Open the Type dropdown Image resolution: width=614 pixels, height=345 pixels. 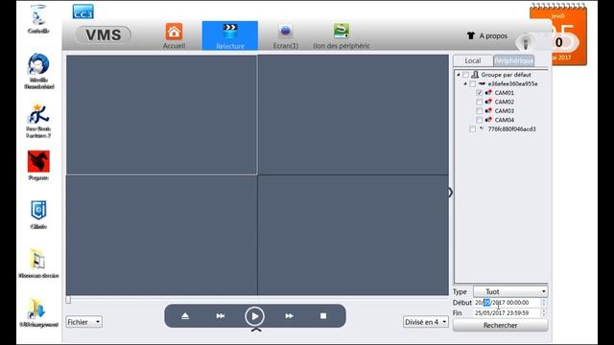tap(510, 291)
